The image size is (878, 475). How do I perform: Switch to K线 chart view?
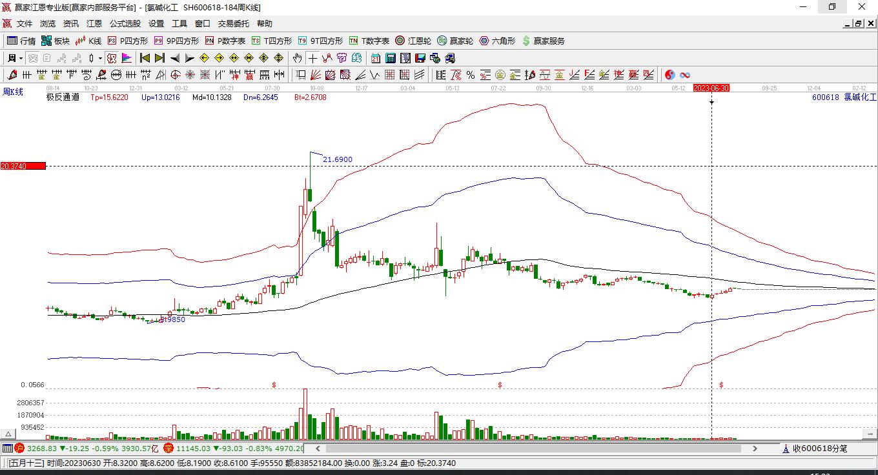[x=88, y=41]
